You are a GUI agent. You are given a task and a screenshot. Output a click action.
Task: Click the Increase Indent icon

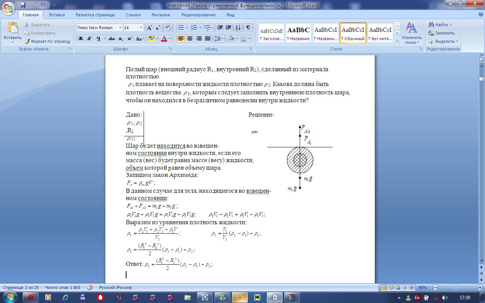click(x=228, y=28)
